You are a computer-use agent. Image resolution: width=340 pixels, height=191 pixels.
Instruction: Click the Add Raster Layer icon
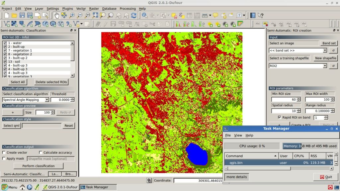(x=14, y=24)
